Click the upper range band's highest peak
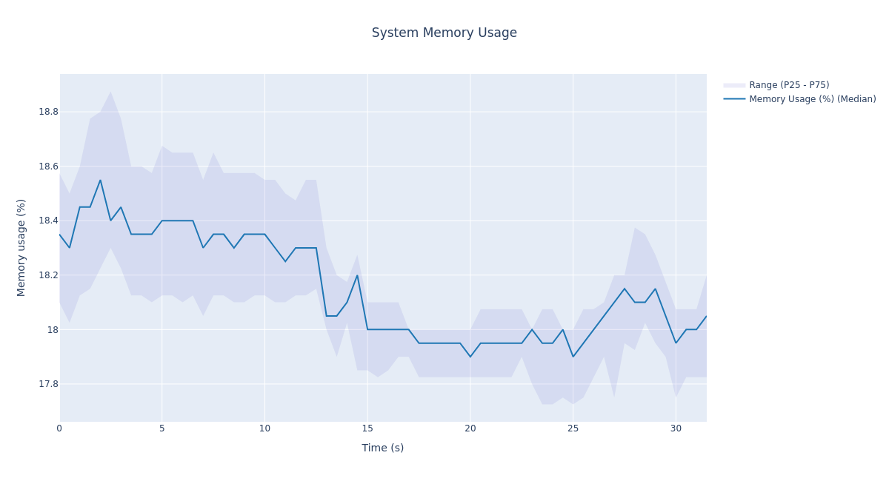 coord(110,92)
